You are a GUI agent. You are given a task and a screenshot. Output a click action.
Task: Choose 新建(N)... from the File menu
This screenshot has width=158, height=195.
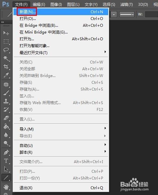(61, 12)
